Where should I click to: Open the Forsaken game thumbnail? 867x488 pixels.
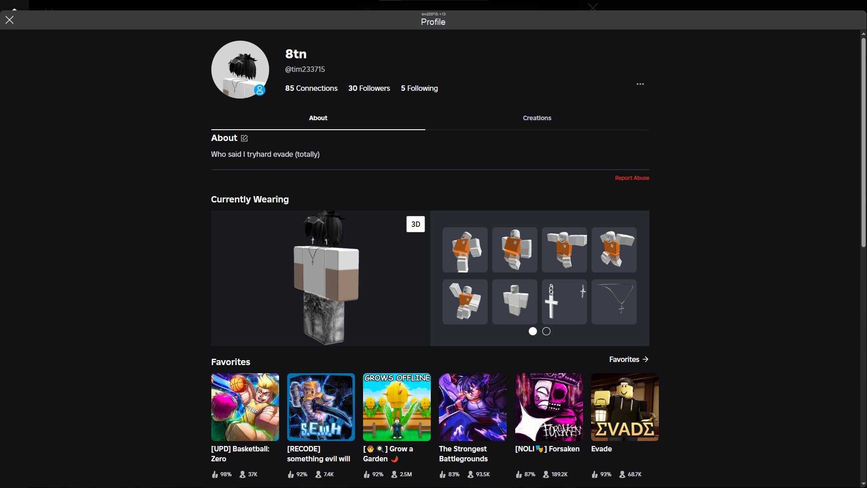[x=549, y=407]
